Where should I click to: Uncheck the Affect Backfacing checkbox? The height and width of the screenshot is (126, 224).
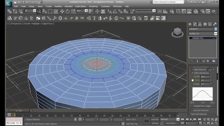coord(192,73)
